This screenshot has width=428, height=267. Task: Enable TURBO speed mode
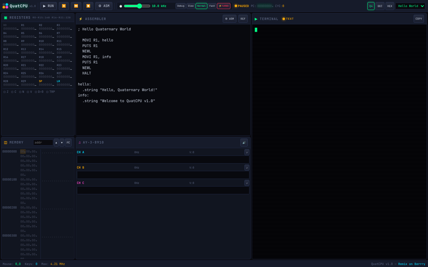(224, 6)
